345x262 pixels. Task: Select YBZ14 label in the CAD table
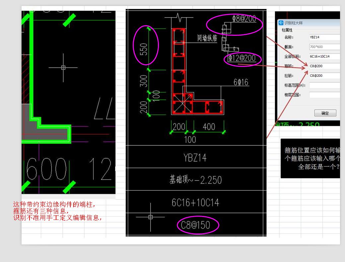195,158
